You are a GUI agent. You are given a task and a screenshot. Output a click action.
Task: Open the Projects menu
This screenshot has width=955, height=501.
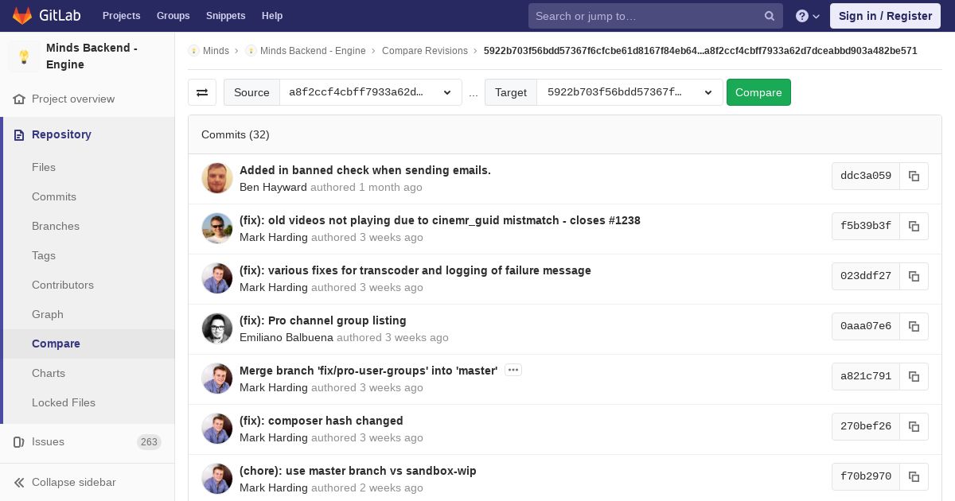[x=122, y=16]
